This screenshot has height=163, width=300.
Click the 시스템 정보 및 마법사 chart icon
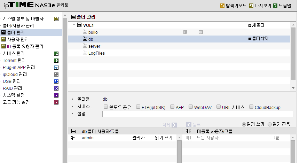tap(56, 19)
